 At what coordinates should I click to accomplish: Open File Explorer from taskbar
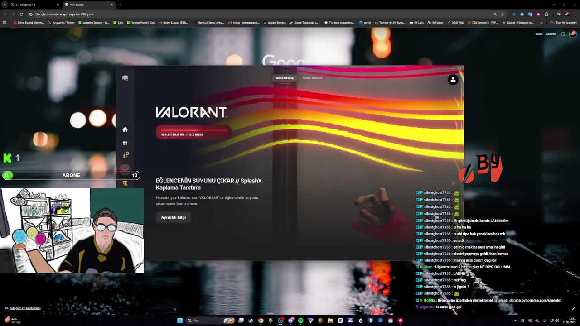pos(330,321)
